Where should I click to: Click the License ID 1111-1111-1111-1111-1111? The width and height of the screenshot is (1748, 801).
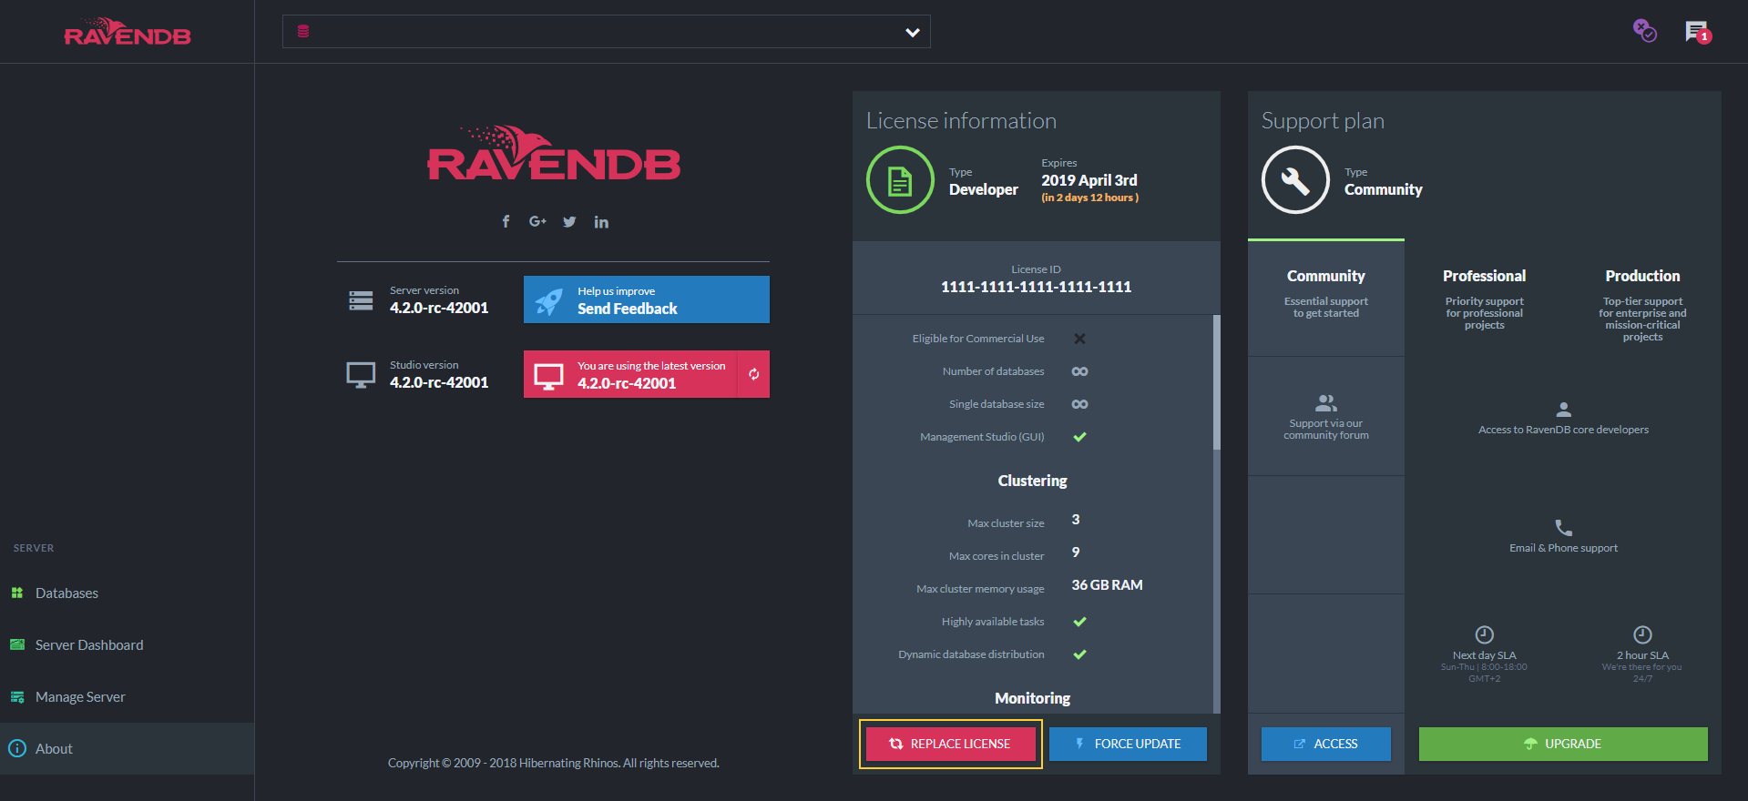1036,287
